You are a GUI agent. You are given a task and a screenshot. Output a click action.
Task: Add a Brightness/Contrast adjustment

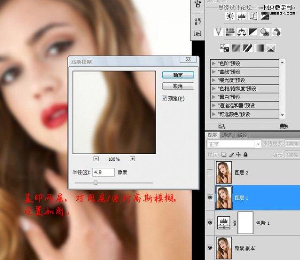click(x=230, y=16)
